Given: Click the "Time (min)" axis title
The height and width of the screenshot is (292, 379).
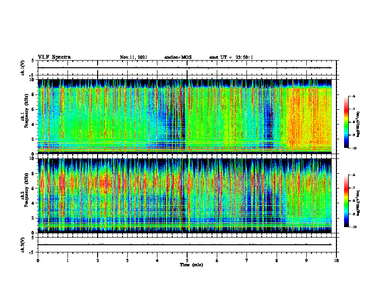Looking at the screenshot, I should point(191,265).
